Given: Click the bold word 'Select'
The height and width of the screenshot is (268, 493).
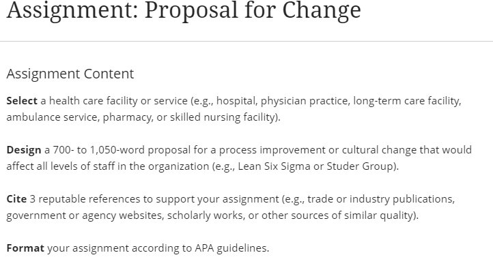Looking at the screenshot, I should coord(22,101).
